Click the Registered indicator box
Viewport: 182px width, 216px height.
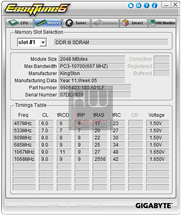(x=162, y=66)
